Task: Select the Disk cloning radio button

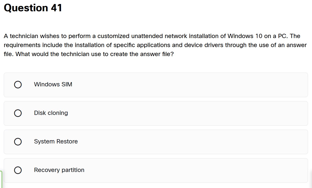Action: 18,113
